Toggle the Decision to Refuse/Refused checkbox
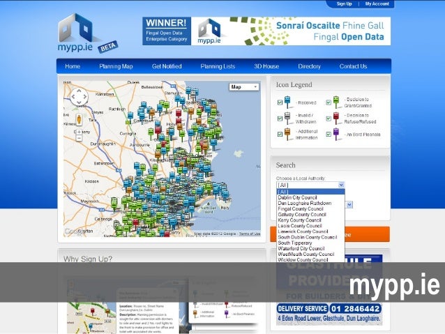The height and width of the screenshot is (334, 445). pos(329,119)
